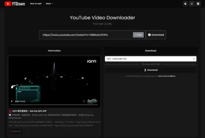Open video player more options dots
Screen dimensions: 205x138
point(97,101)
